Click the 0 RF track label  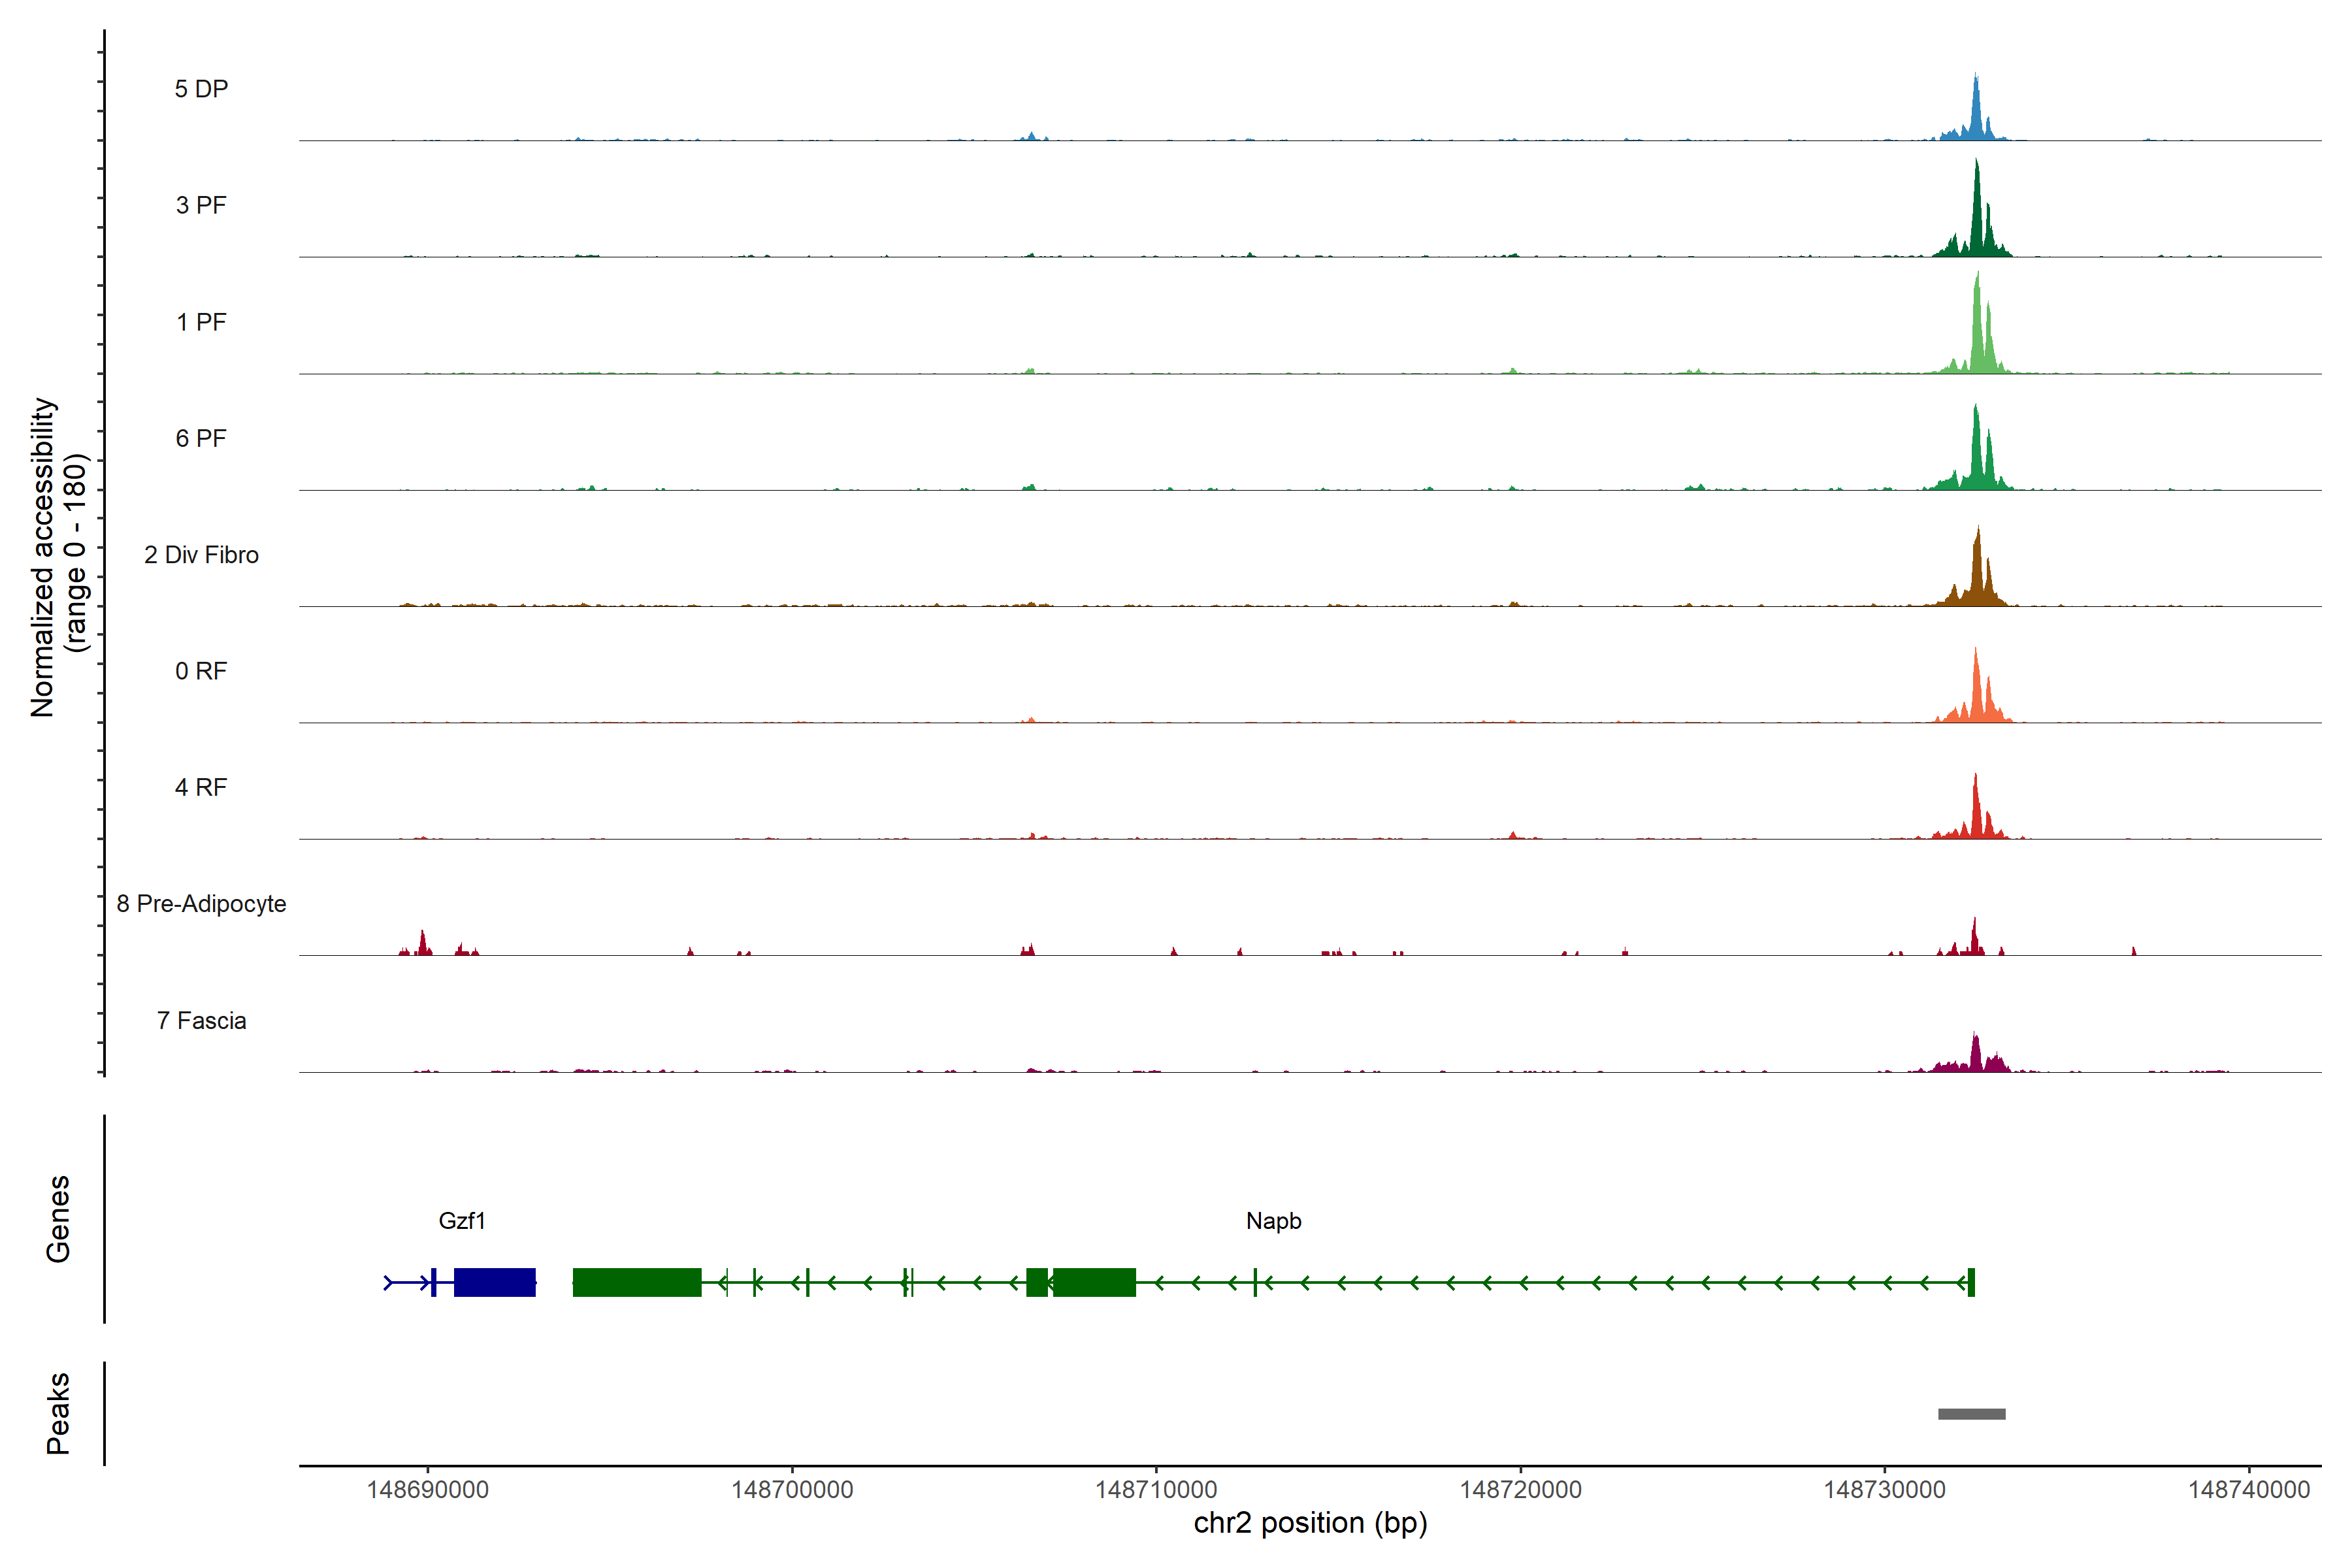click(201, 671)
